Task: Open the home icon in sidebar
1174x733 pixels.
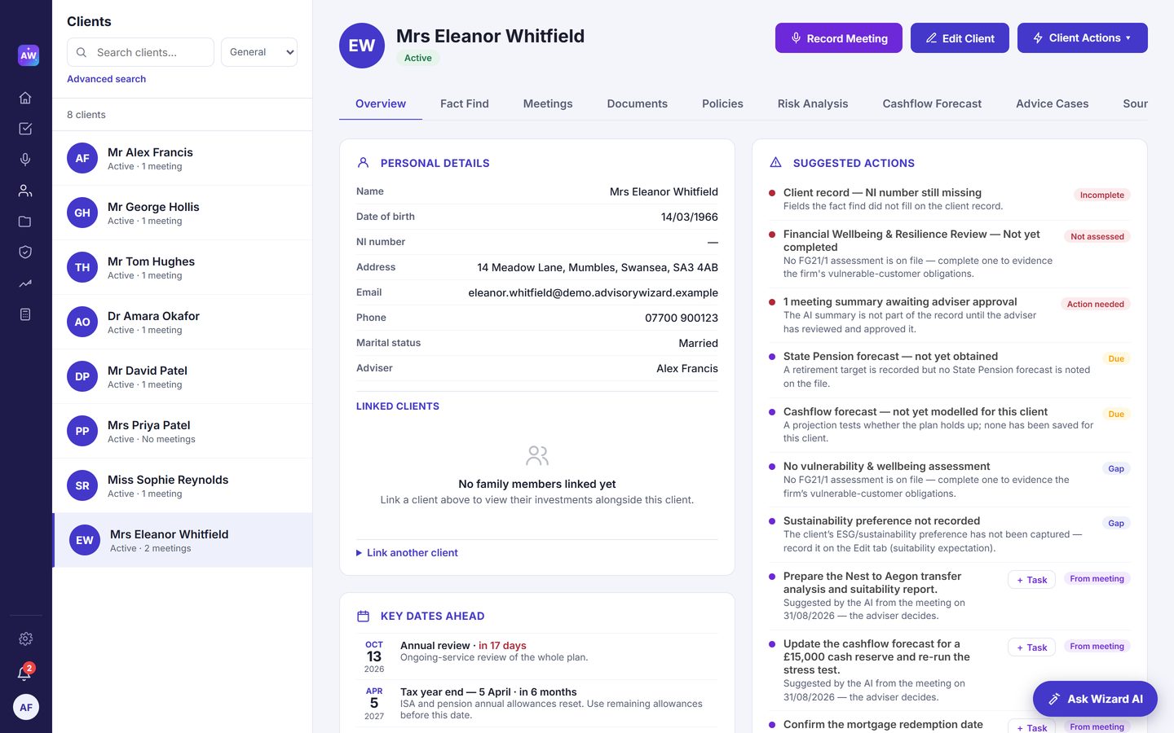Action: tap(25, 98)
